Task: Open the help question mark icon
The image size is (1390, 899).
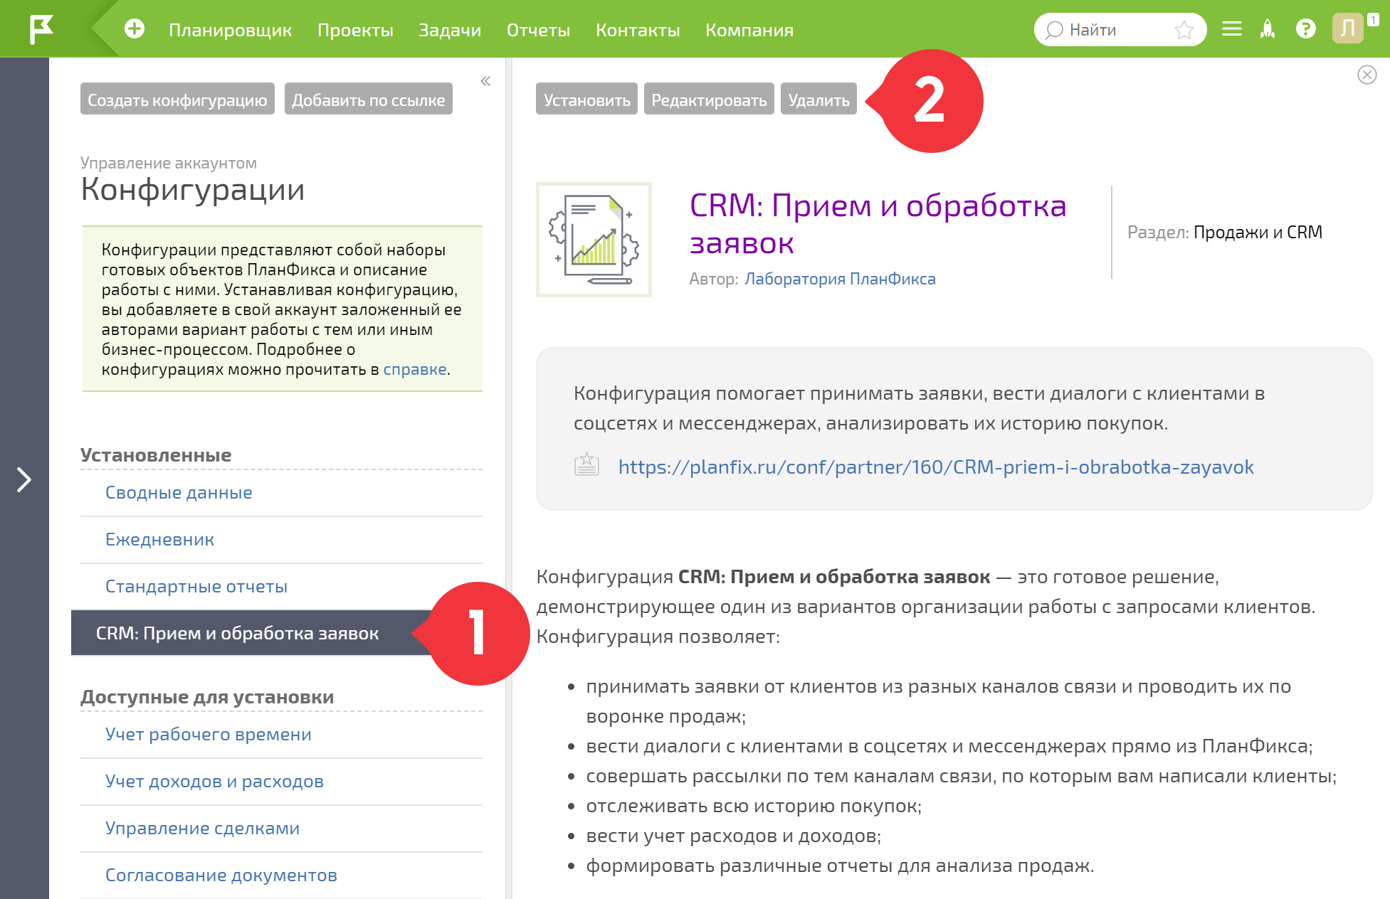Action: click(x=1305, y=29)
